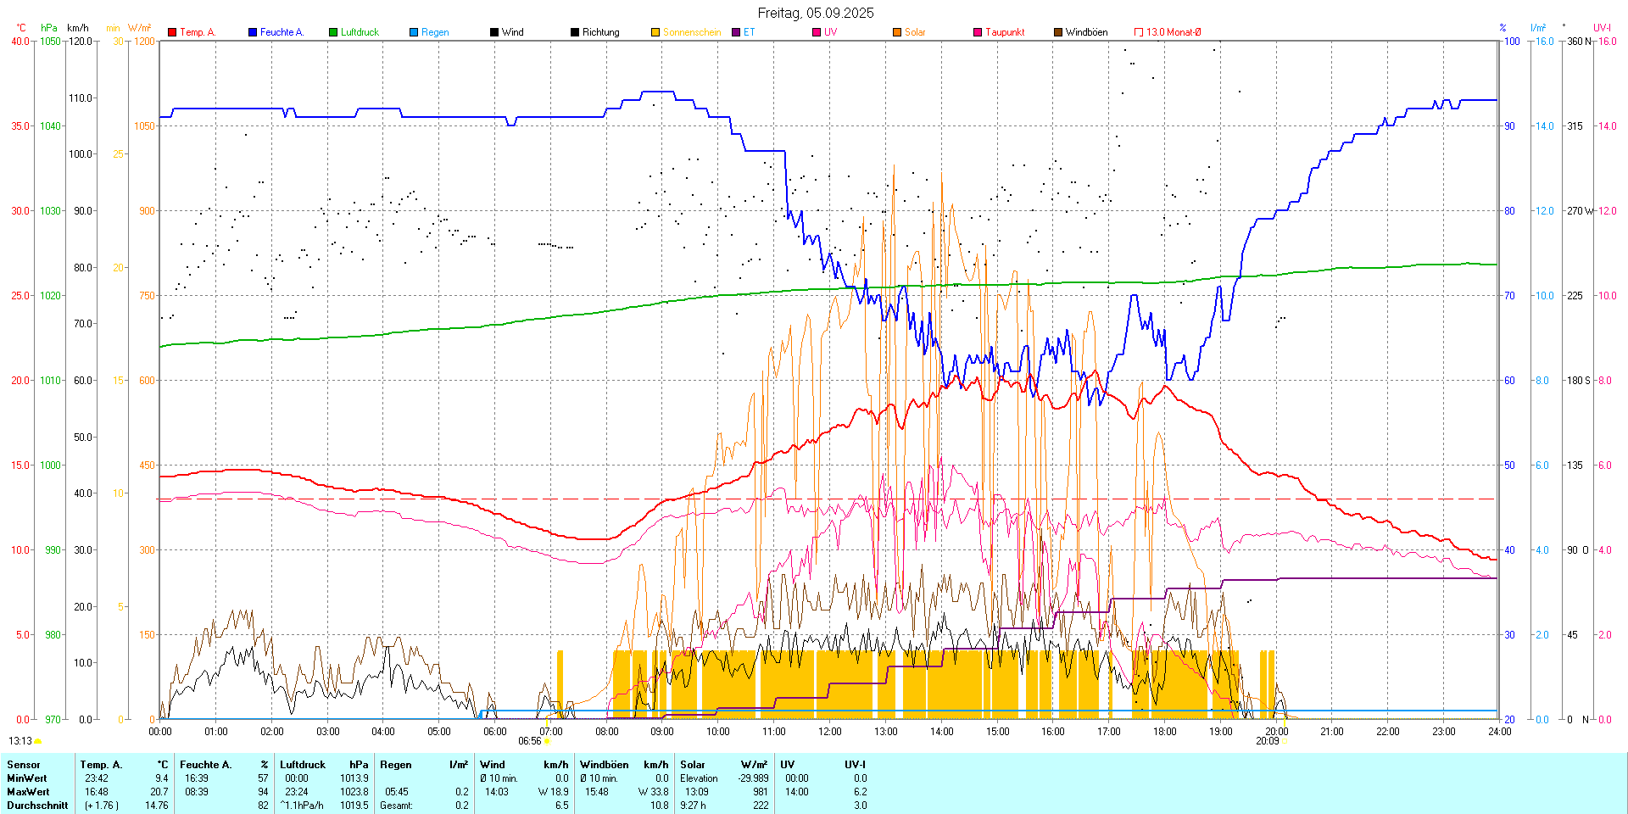This screenshot has width=1628, height=814.
Task: Select the Solar column header in table
Action: (x=693, y=765)
